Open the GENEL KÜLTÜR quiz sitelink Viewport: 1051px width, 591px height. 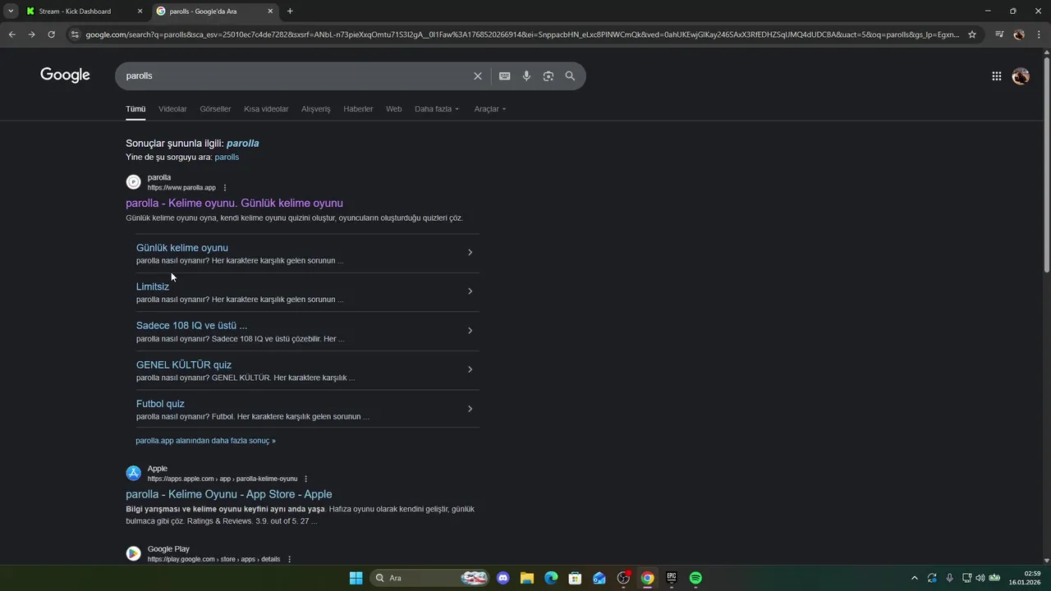pos(184,364)
